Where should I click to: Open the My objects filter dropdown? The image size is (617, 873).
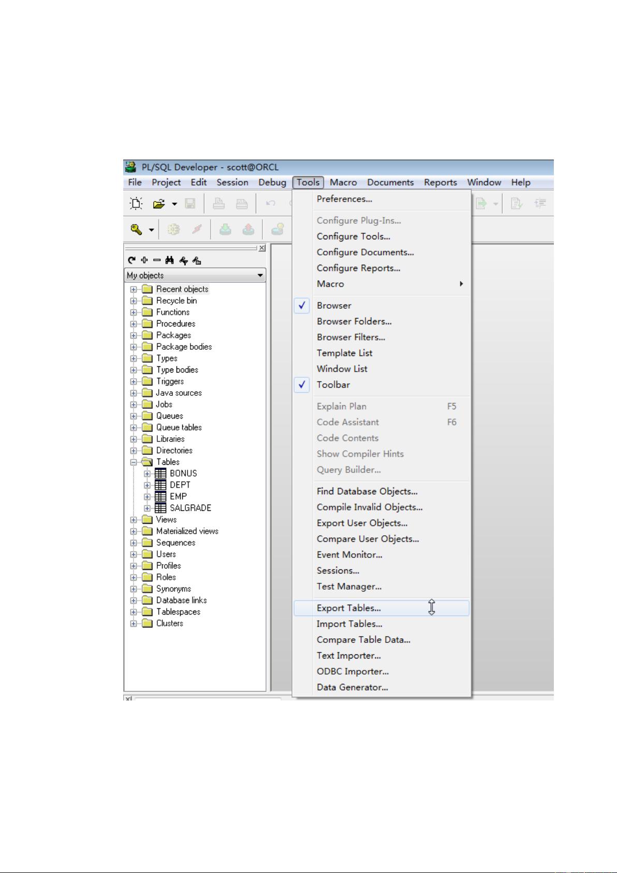260,275
